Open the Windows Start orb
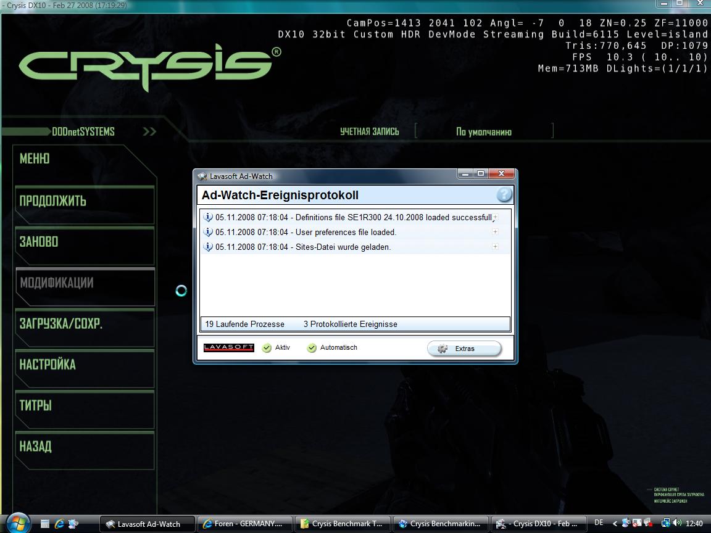 pyautogui.click(x=17, y=524)
